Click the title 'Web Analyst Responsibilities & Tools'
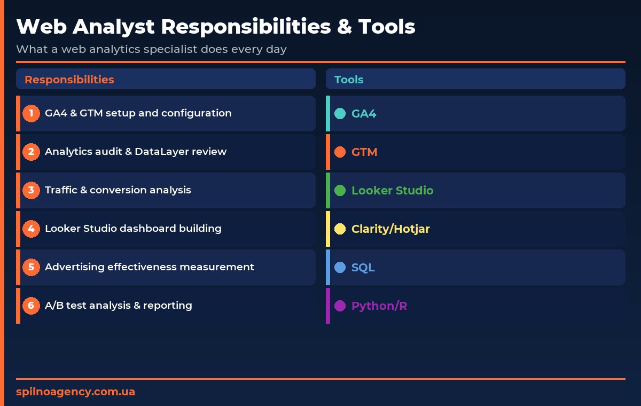 tap(216, 26)
